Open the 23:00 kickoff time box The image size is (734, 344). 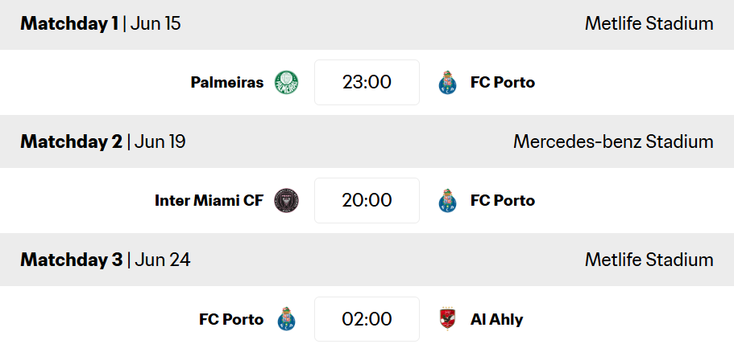[367, 82]
